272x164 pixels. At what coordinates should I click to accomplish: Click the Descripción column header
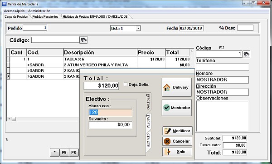pyautogui.click(x=100, y=52)
